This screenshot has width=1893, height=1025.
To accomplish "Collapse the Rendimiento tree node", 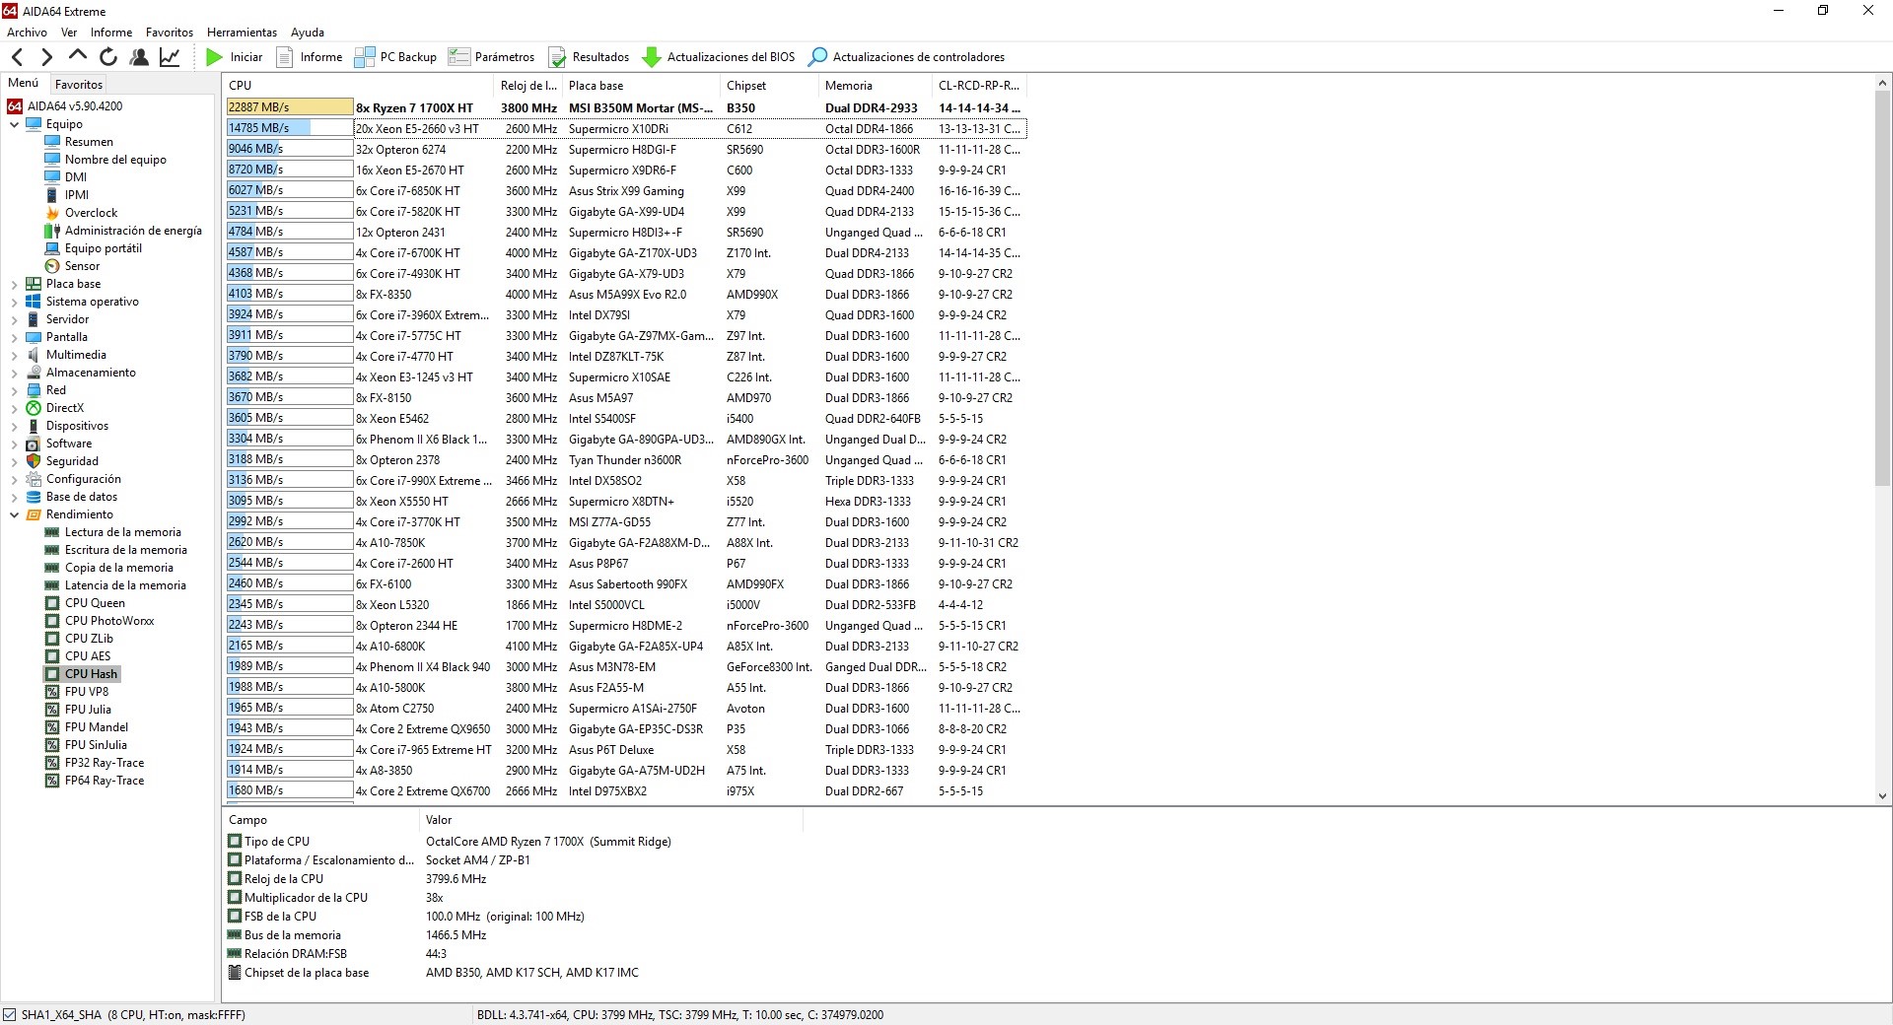I will pos(15,514).
